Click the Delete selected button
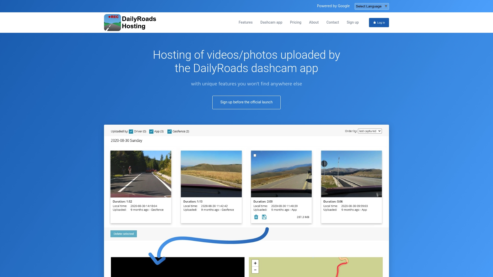The width and height of the screenshot is (493, 277). tap(124, 234)
